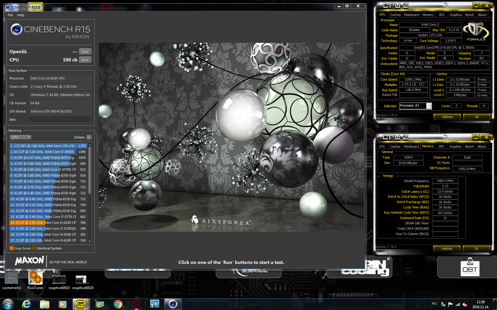The width and height of the screenshot is (497, 310).
Task: Switch to Graphics tab in lower CPU-Z
Action: click(455, 146)
